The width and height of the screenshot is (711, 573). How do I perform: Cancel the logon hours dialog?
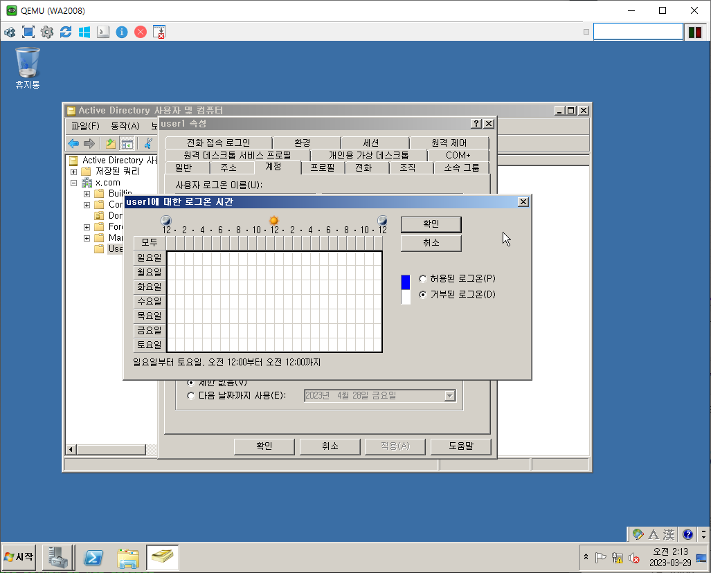[x=431, y=243]
